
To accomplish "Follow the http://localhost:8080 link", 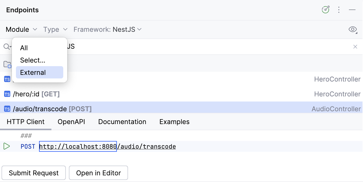I will click(x=78, y=146).
